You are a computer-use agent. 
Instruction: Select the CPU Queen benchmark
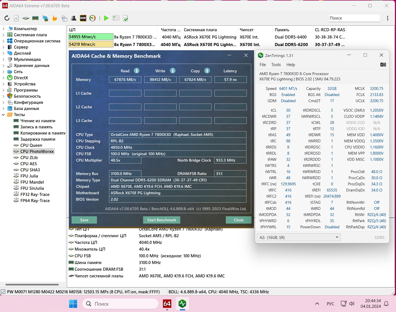pos(31,145)
